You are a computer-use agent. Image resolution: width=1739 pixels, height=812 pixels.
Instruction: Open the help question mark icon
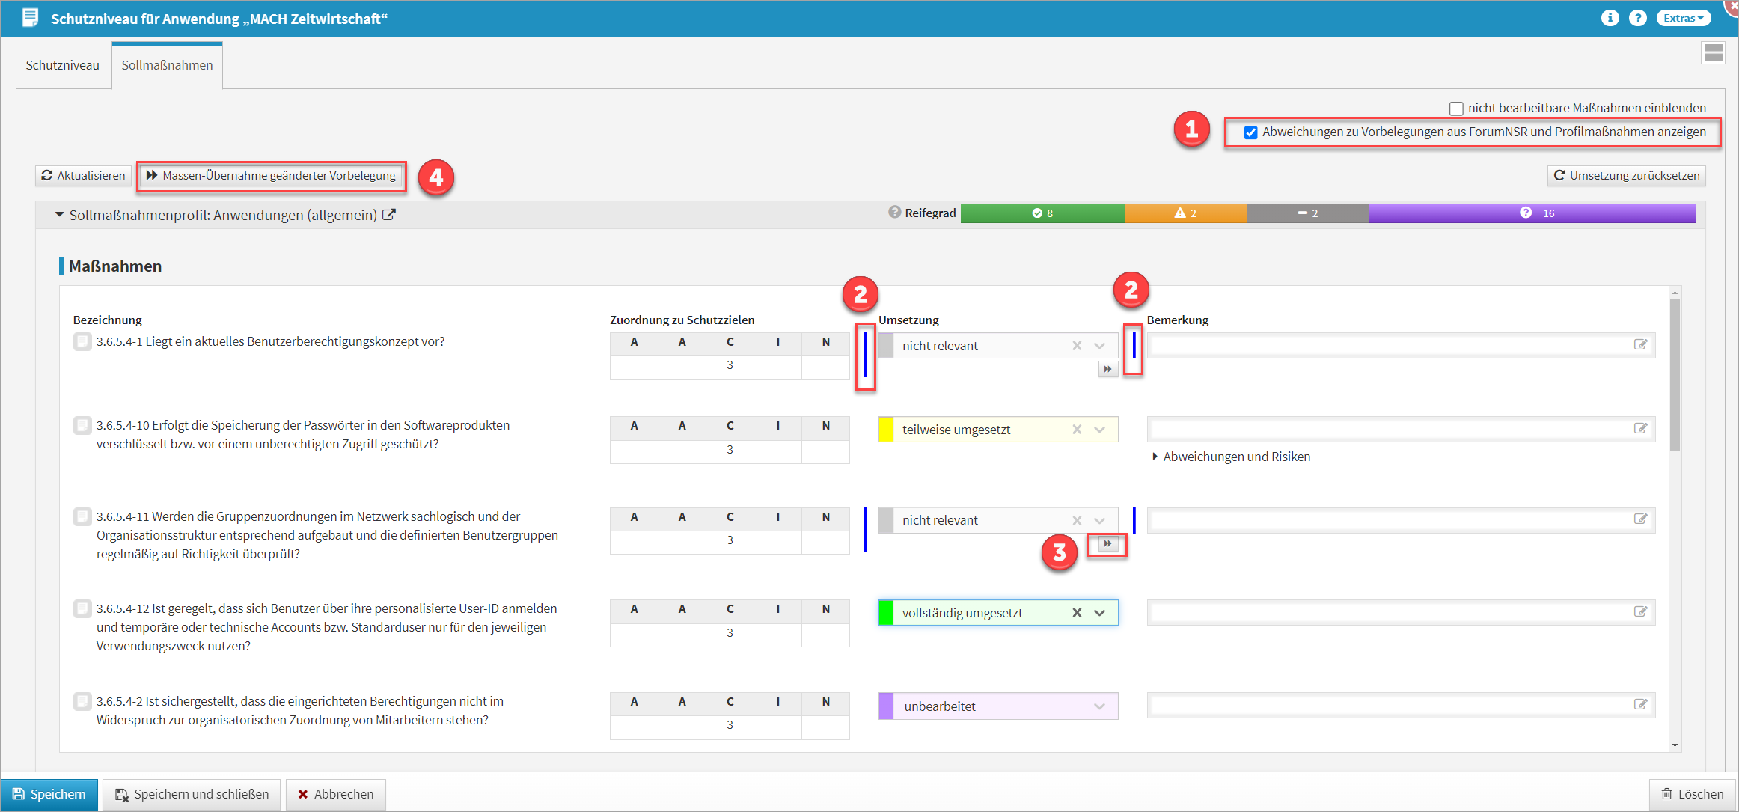[x=1638, y=18]
